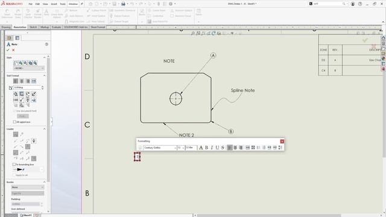Image resolution: width=386 pixels, height=217 pixels.
Task: Open the font size dropdown in Formatting toolbar
Action: pos(181,148)
